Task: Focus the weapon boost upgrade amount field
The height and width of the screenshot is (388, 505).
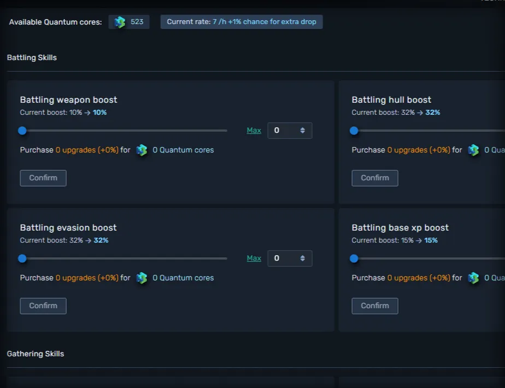Action: click(284, 131)
